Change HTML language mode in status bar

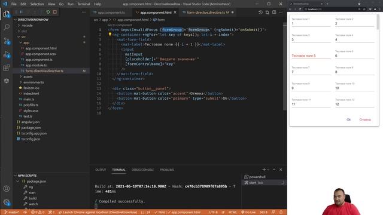[x=233, y=213]
